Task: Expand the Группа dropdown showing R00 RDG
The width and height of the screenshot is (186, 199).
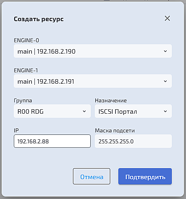Action: 52,111
